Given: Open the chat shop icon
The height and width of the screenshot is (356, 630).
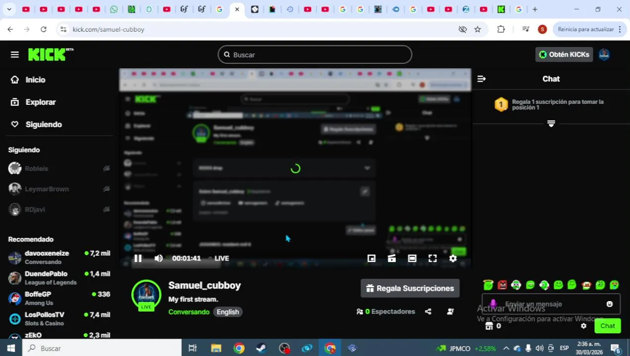Looking at the screenshot, I should point(489,326).
